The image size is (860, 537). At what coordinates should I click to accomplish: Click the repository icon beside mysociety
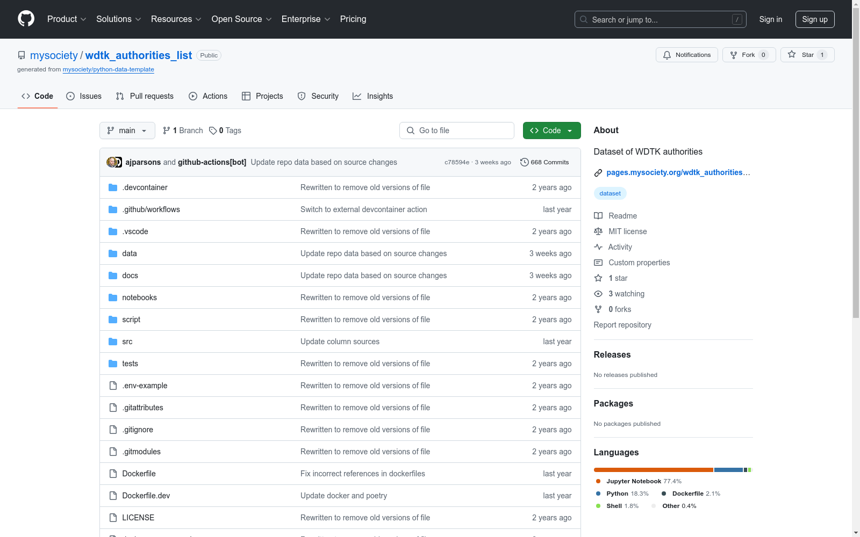pyautogui.click(x=21, y=55)
